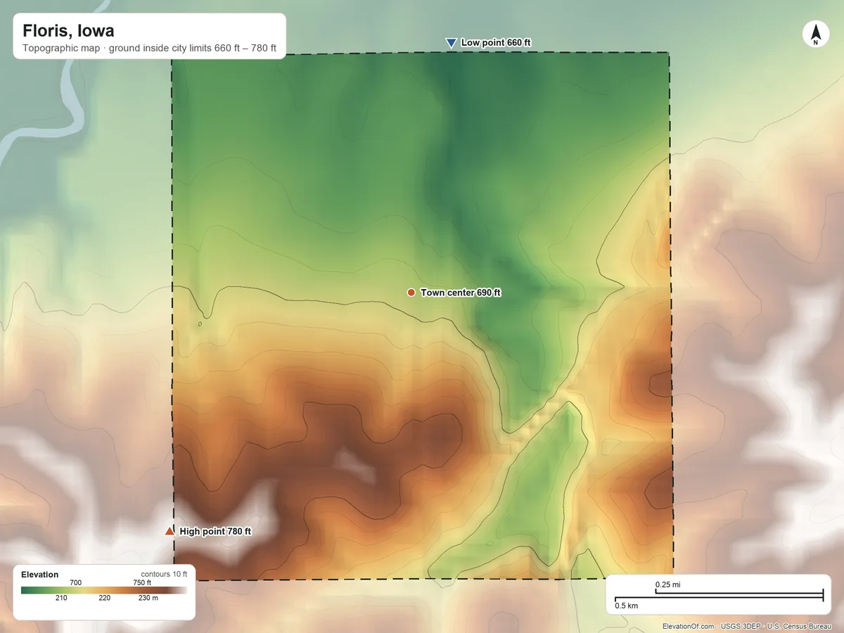
Task: Click the '750 ft' legend tick label
Action: [x=142, y=582]
